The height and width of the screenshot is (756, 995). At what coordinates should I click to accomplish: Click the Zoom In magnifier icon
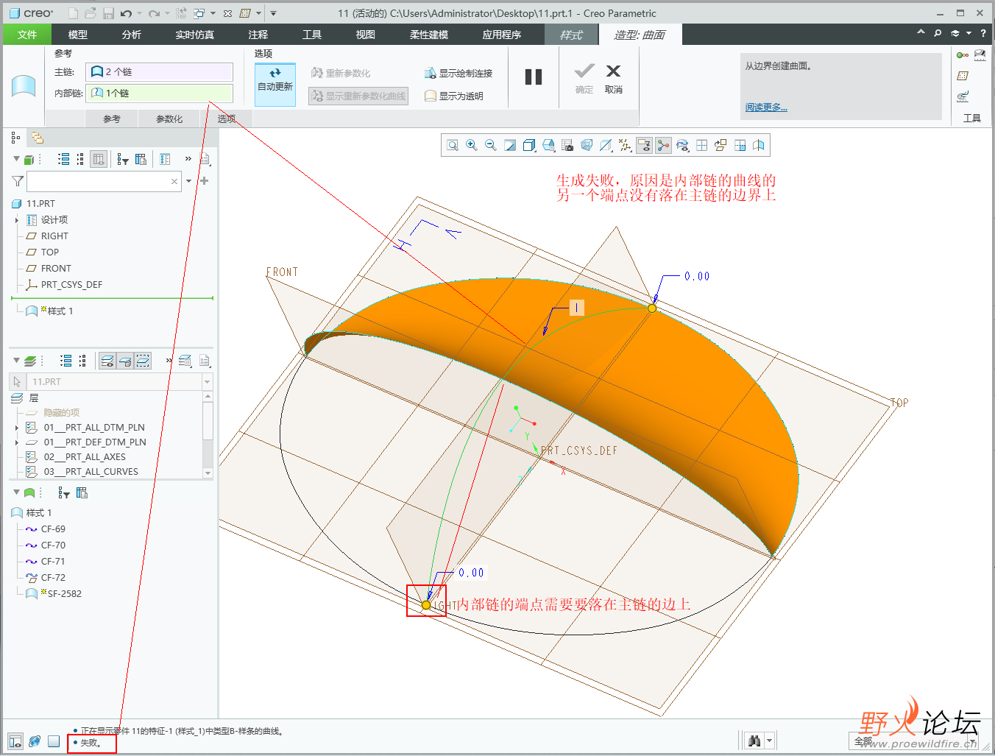tap(472, 146)
